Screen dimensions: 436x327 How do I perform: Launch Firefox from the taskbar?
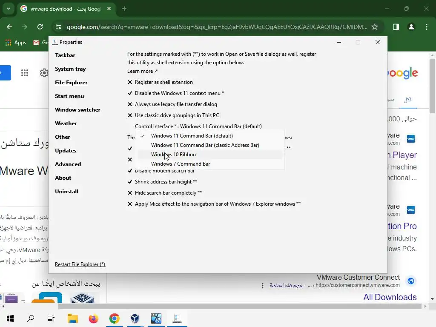93,318
